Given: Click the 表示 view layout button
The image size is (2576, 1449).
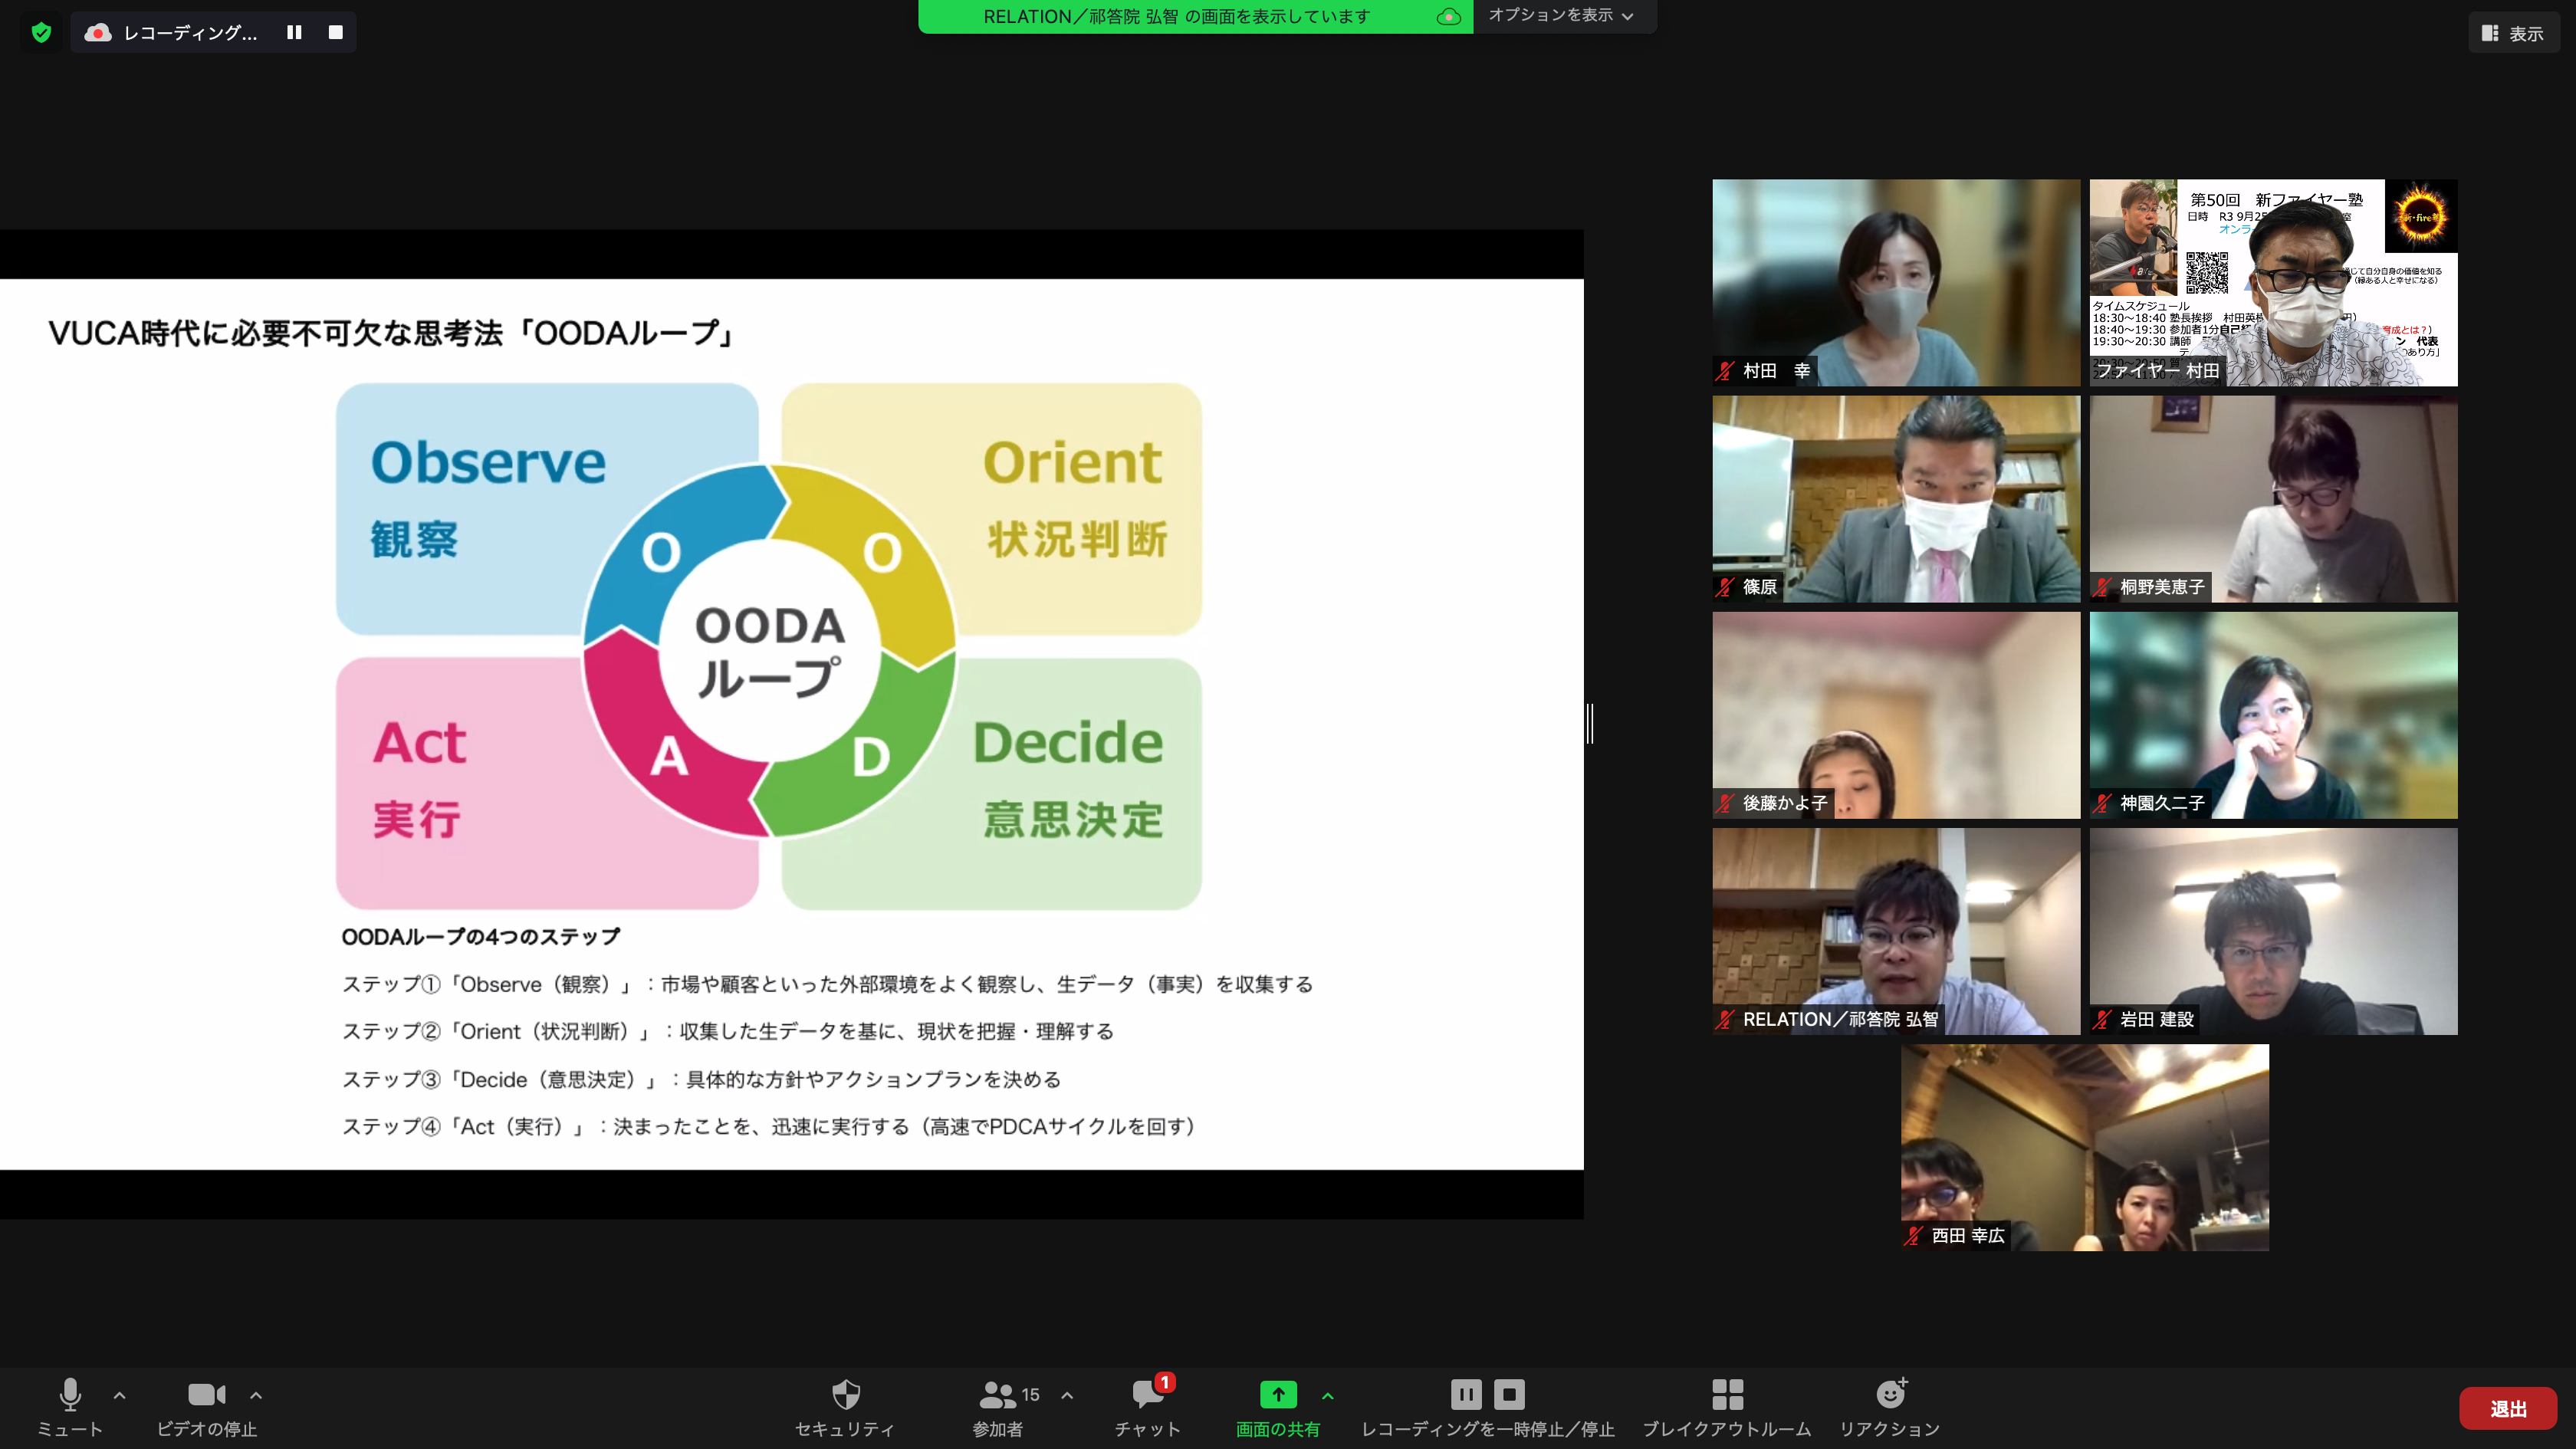Looking at the screenshot, I should (2513, 33).
